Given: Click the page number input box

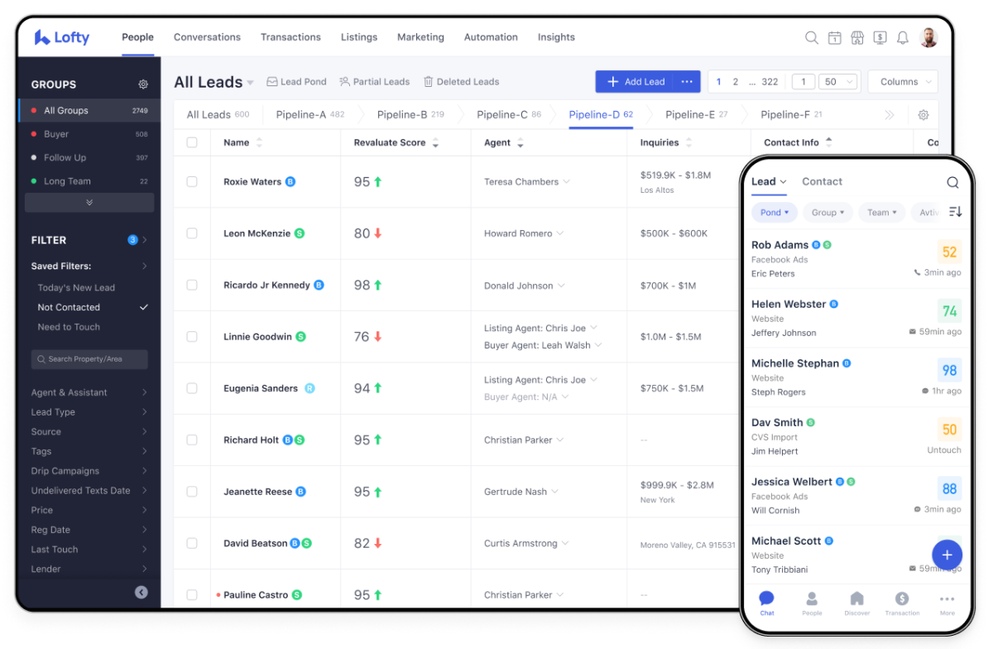Looking at the screenshot, I should 803,81.
